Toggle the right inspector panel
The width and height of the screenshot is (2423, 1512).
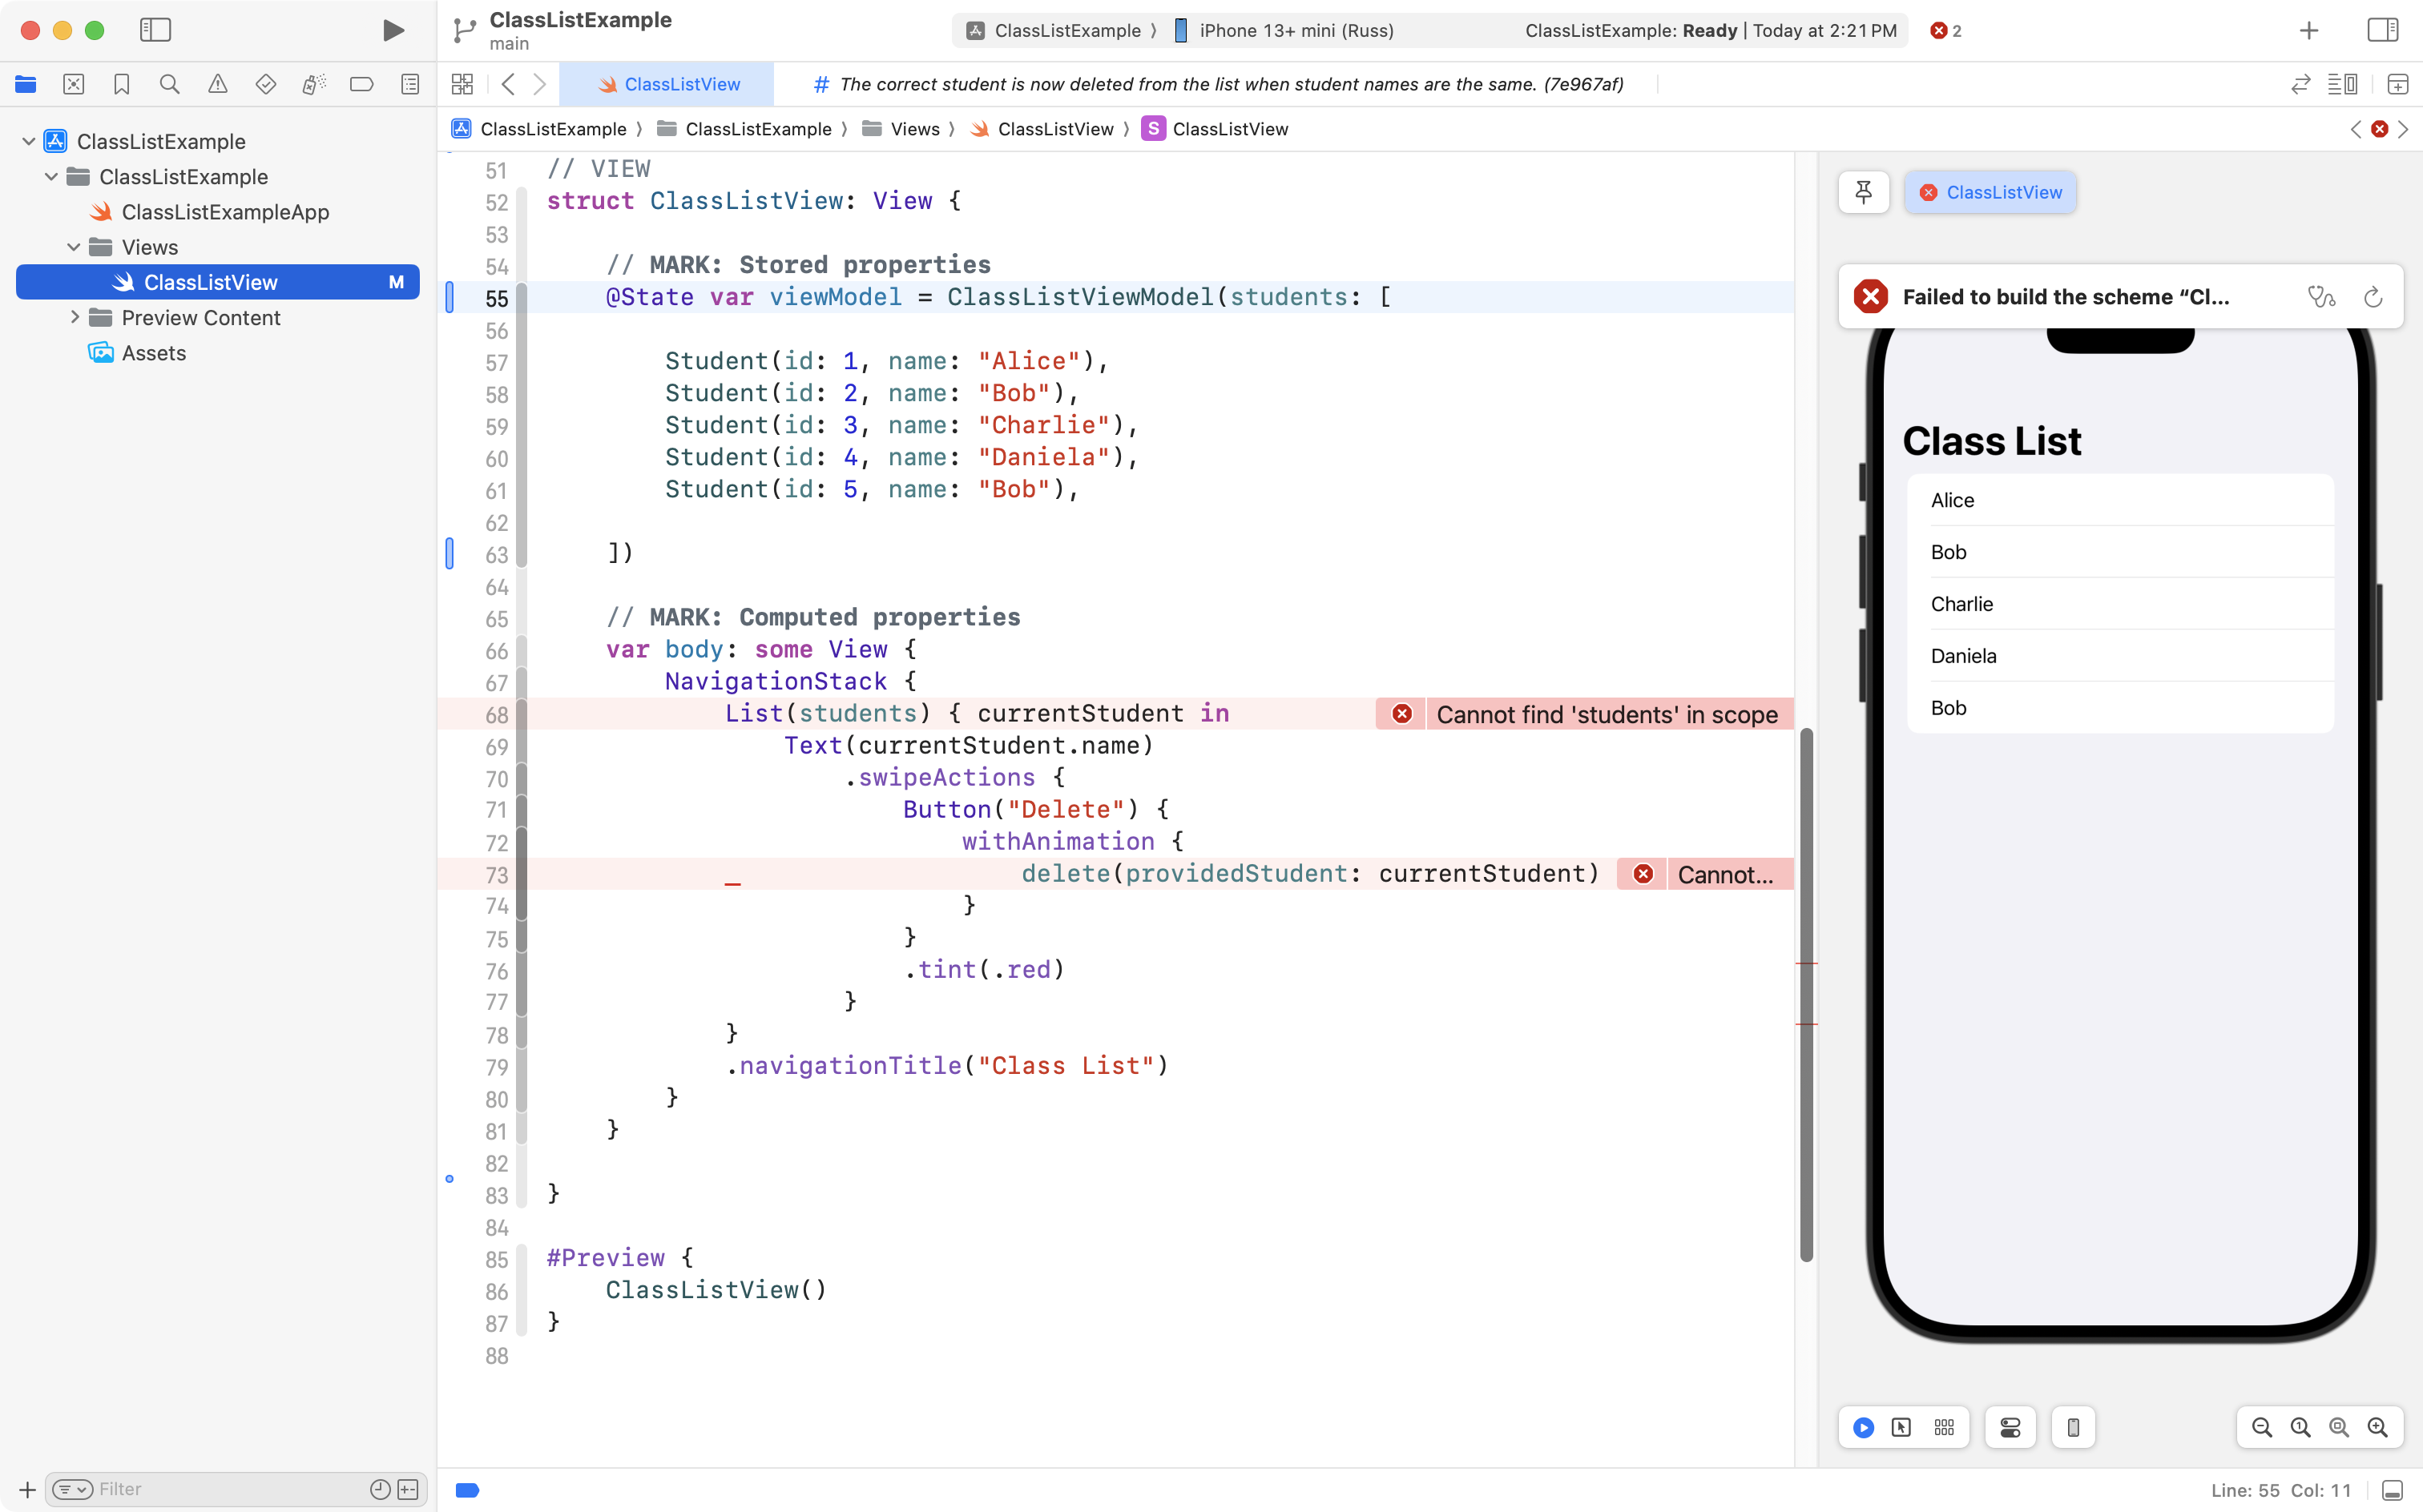tap(2382, 30)
